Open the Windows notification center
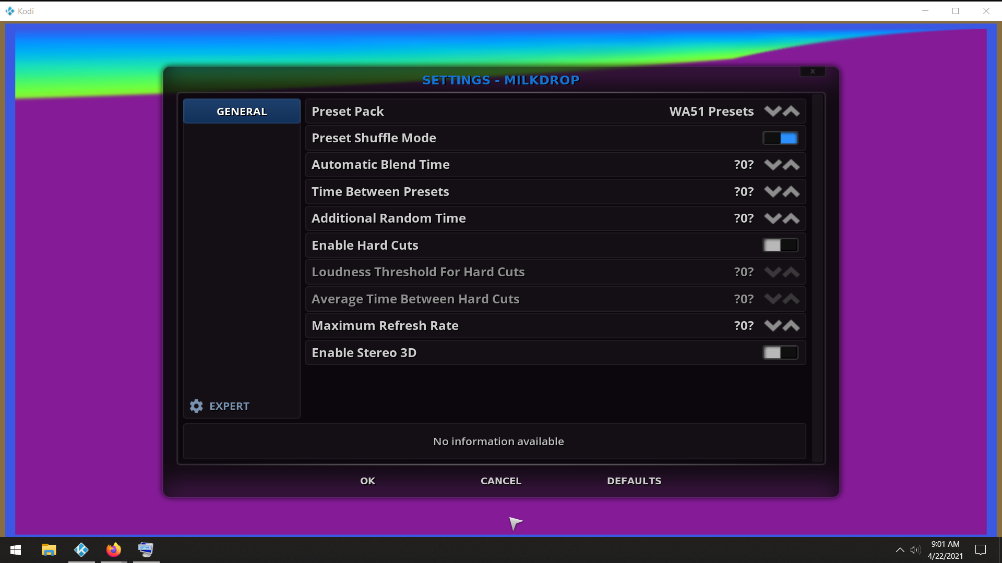 (x=981, y=550)
